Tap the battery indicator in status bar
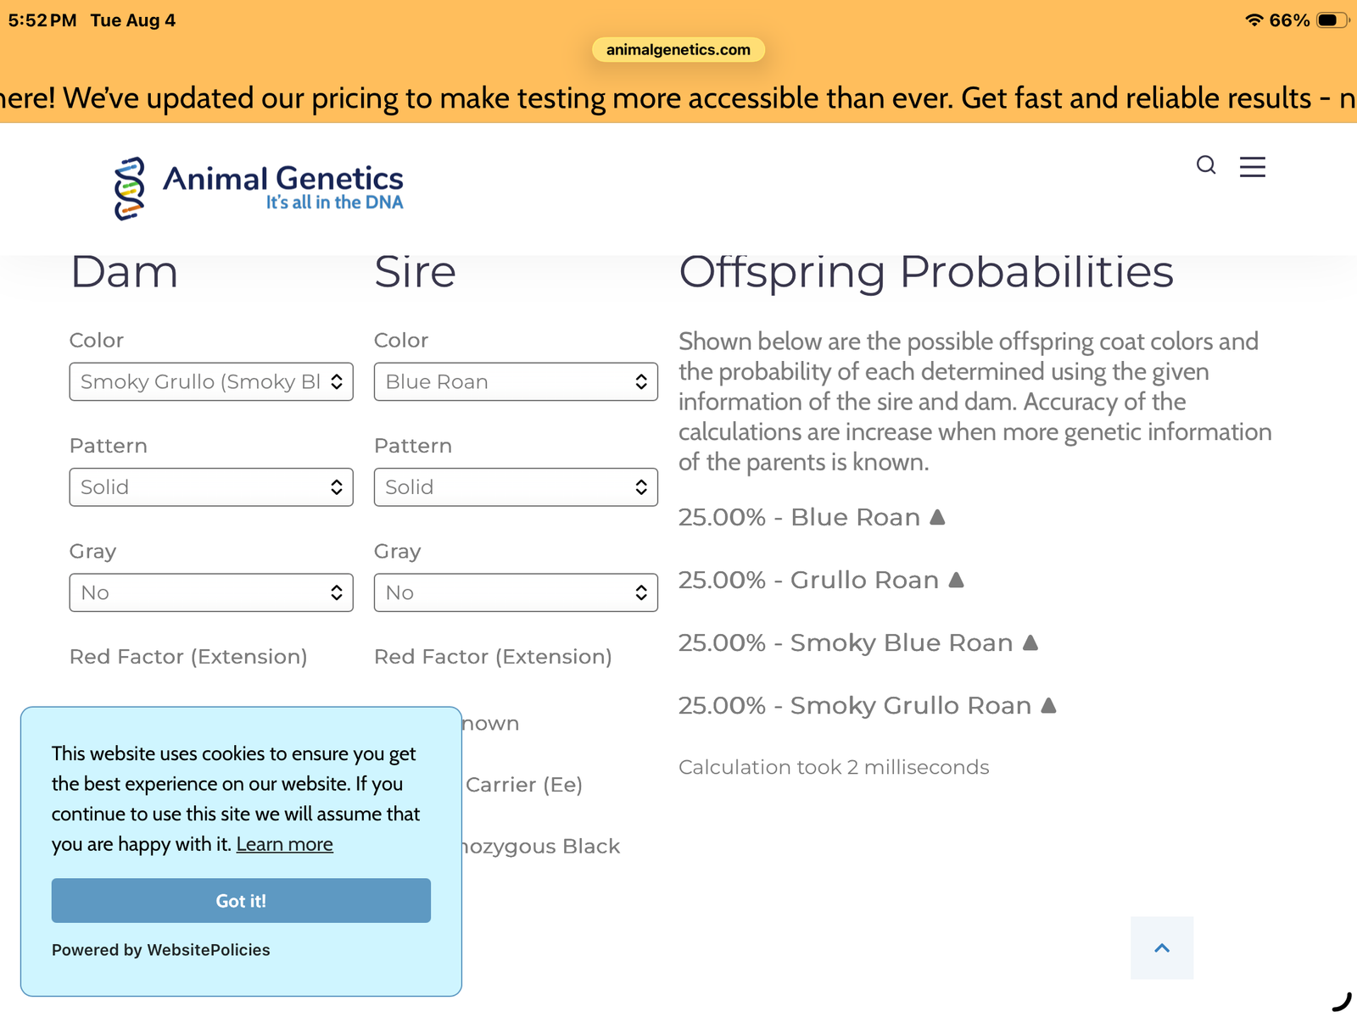The width and height of the screenshot is (1357, 1017). tap(1332, 19)
